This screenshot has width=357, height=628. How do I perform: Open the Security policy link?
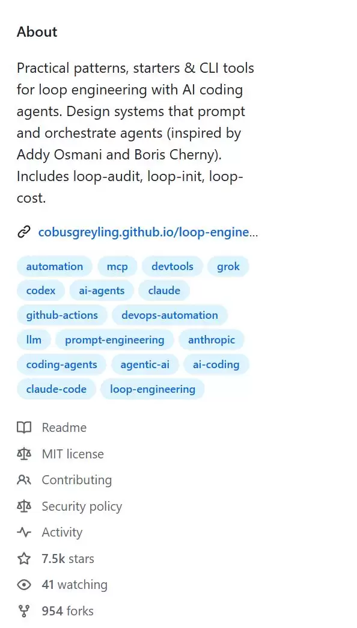point(82,506)
